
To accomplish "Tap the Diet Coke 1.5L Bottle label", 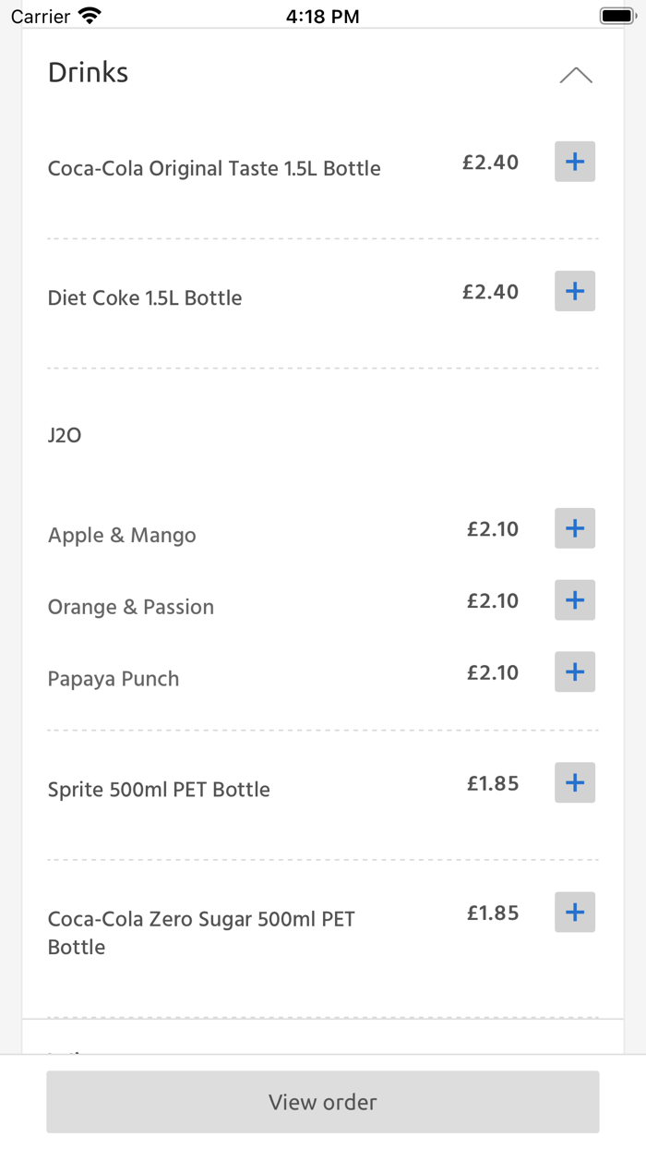I will tap(145, 298).
